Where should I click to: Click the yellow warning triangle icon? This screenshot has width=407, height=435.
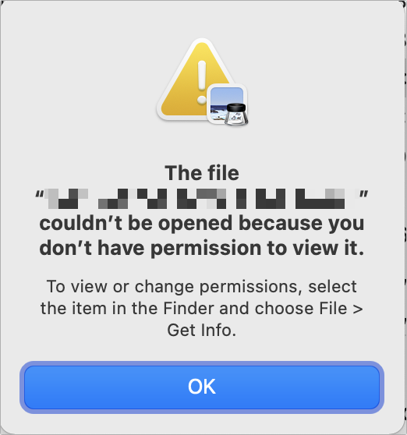tap(197, 81)
